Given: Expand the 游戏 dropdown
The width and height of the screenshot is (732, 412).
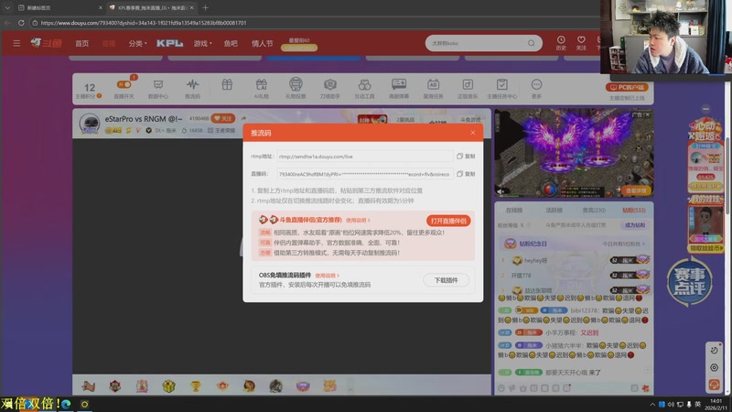Looking at the screenshot, I should point(202,43).
